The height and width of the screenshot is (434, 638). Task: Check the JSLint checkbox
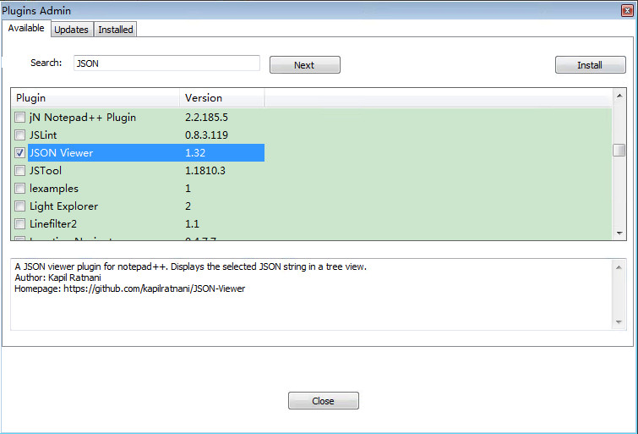[x=19, y=135]
